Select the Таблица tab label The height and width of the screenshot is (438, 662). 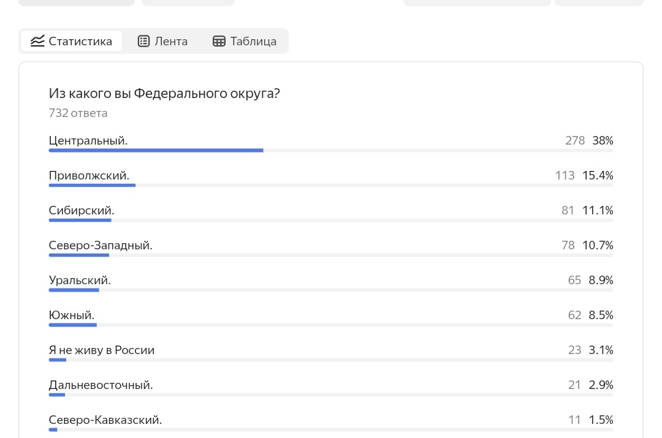(x=253, y=42)
